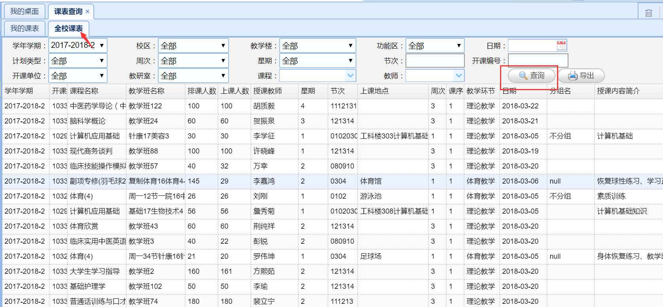Expand the 功能区 dropdown
Viewport: 663px width, 307px height.
435,45
